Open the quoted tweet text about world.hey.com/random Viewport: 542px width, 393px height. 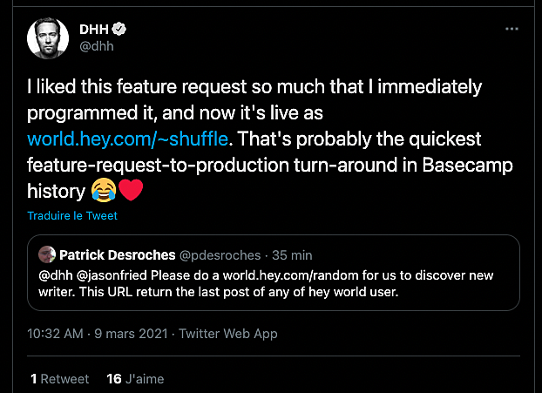tap(266, 283)
